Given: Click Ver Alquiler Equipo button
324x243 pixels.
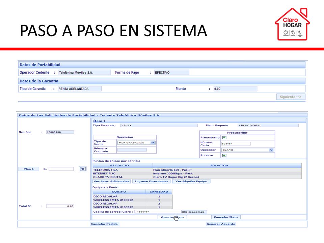Looking at the screenshot, I should coord(191,181).
